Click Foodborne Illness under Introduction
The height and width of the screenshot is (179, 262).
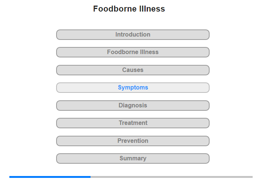point(132,52)
